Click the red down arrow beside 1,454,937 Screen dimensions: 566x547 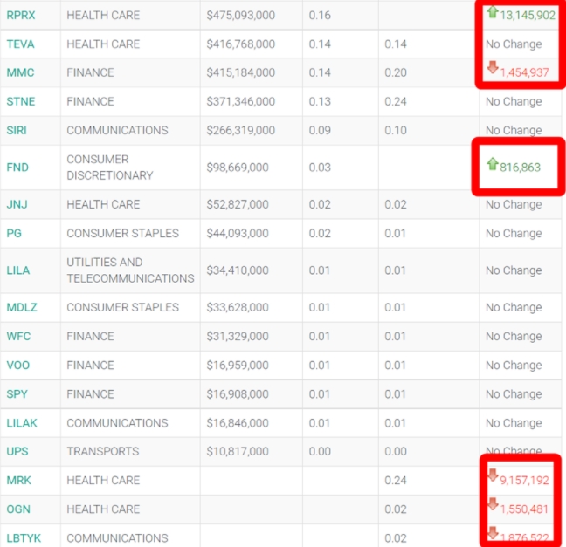pos(493,67)
